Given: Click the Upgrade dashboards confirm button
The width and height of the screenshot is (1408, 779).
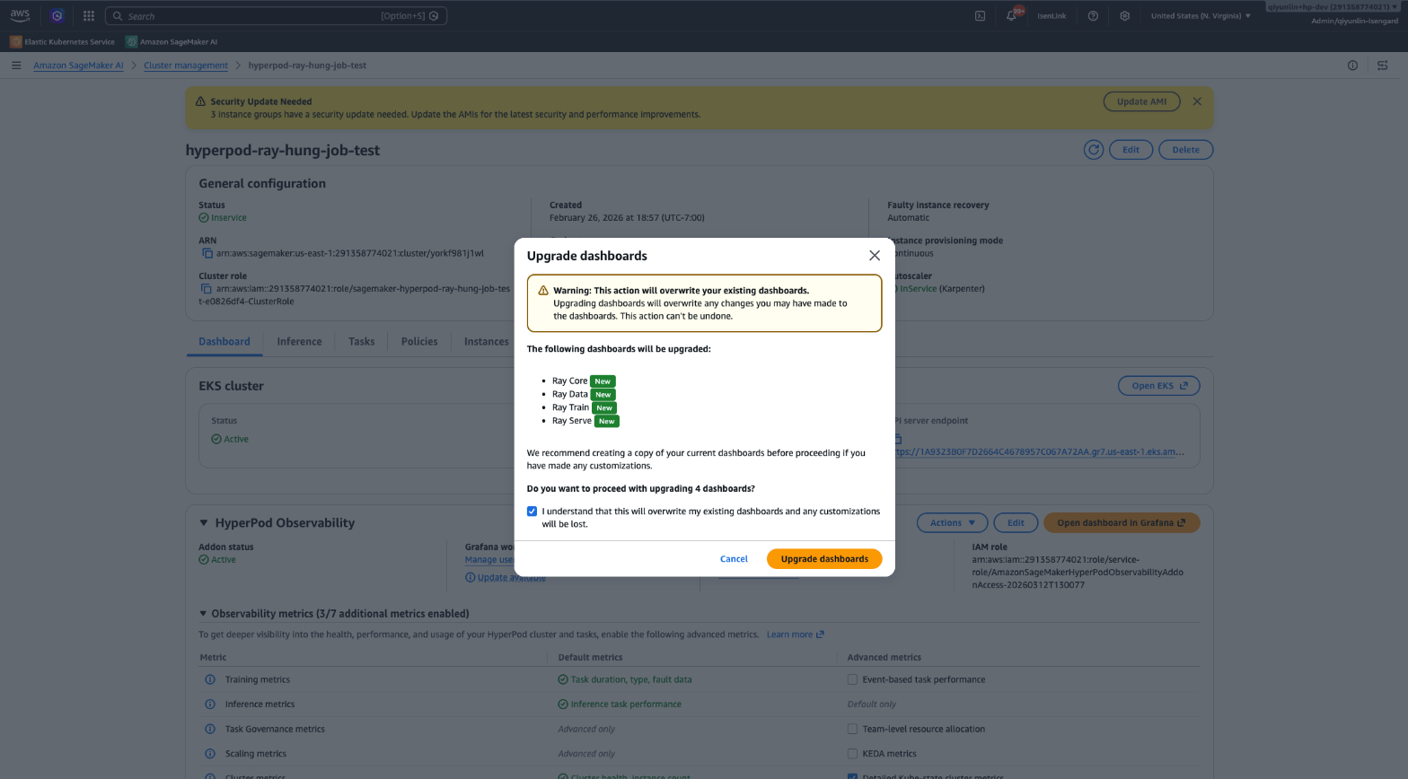Looking at the screenshot, I should (824, 559).
